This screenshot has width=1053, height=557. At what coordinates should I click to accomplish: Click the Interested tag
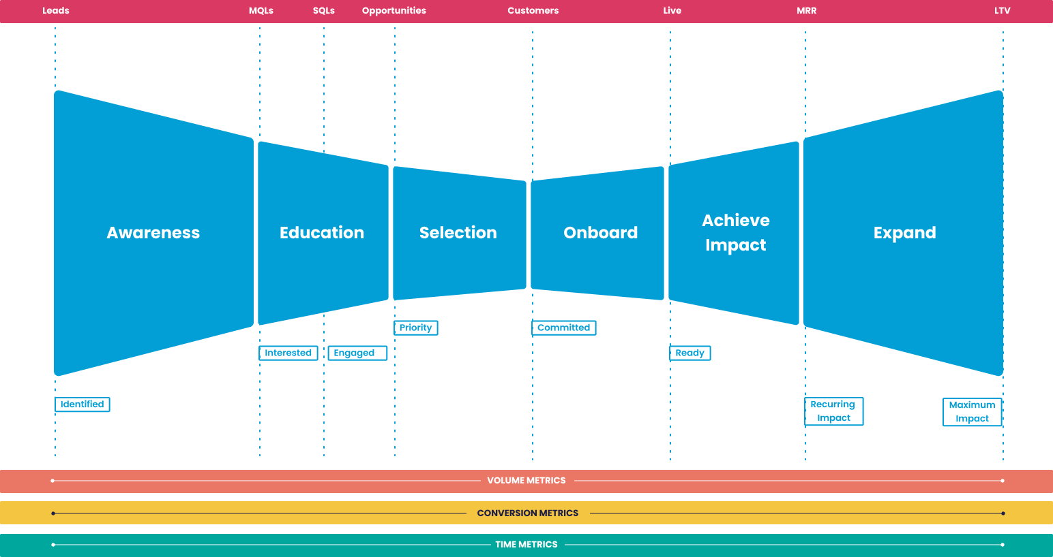pyautogui.click(x=288, y=353)
